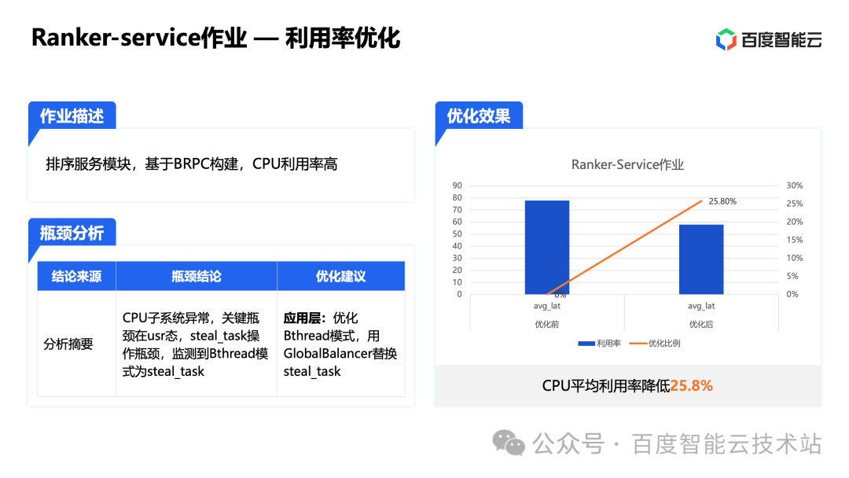This screenshot has width=849, height=478.
Task: Select the blue 优化前 bar in chart
Action: coord(547,248)
